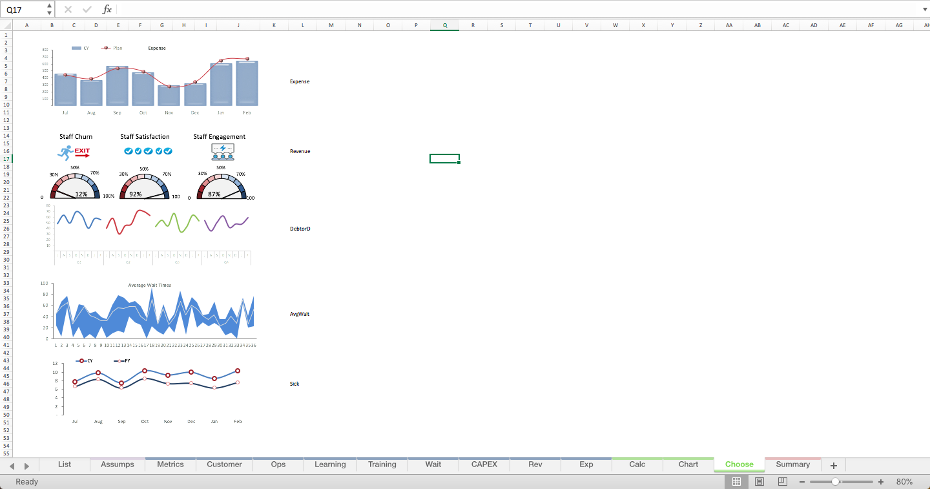Open the Calc sheet tab
Screen dimensions: 930x489
[637, 464]
